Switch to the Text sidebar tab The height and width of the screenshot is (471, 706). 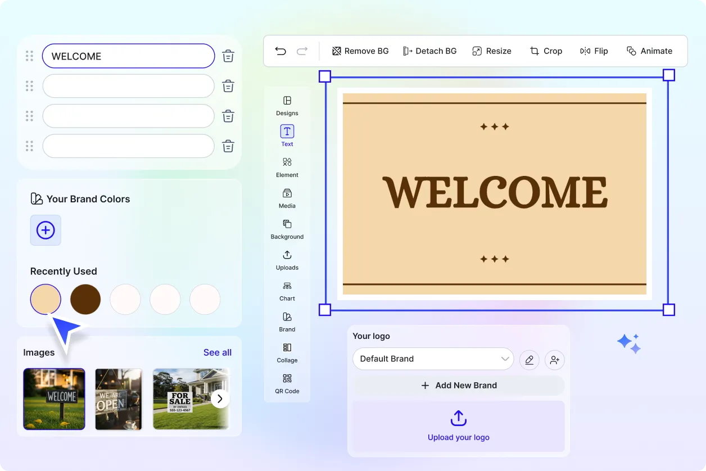(287, 135)
